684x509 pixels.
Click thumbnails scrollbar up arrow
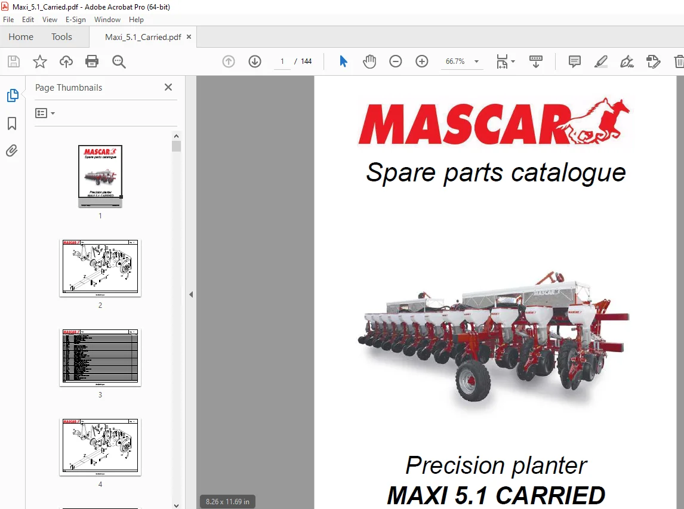pos(176,136)
